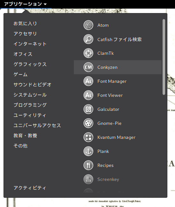Click the Kvantum Manager icon
The image size is (175, 207).
(x=88, y=137)
